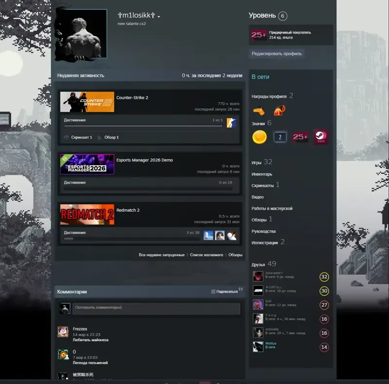This screenshot has height=384, width=389.
Task: Open the Esports Manager 2026 Demo title link
Action: (144, 160)
